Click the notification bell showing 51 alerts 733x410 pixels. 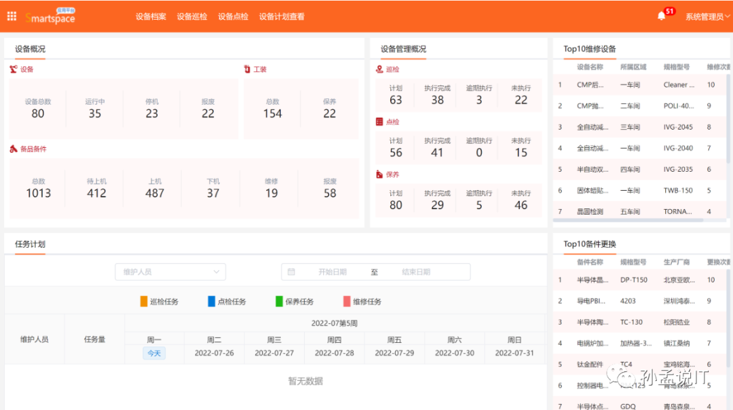pyautogui.click(x=662, y=14)
